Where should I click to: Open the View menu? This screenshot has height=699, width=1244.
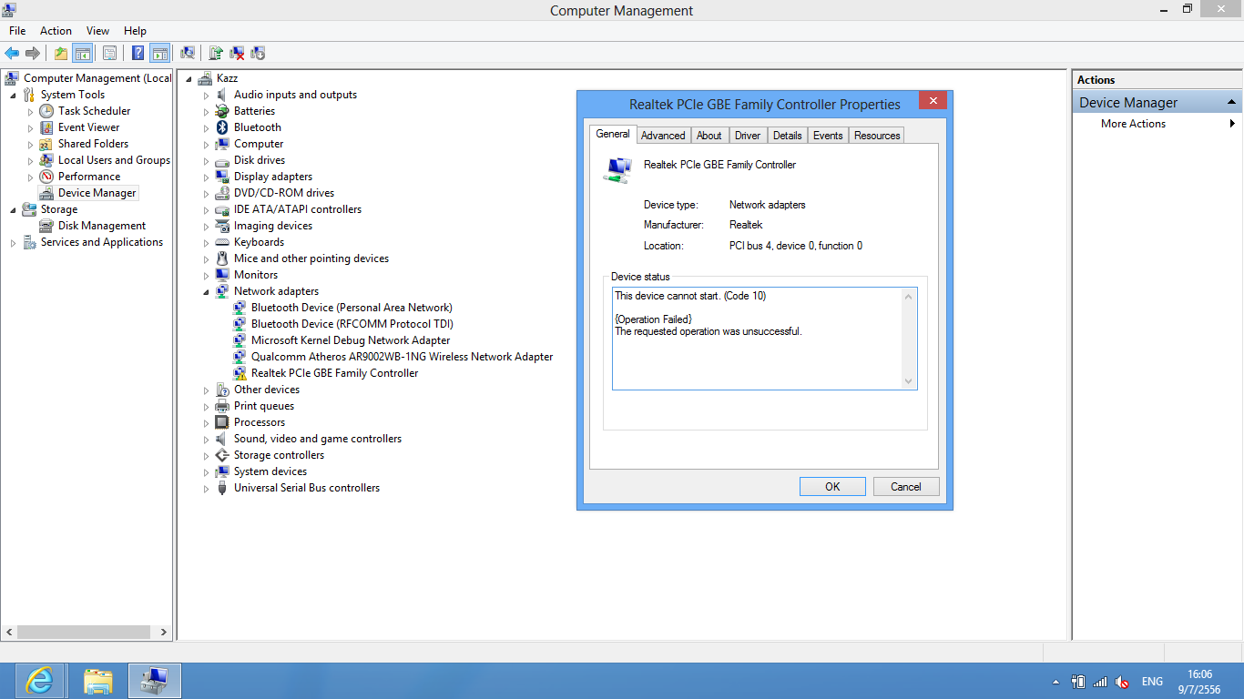pyautogui.click(x=97, y=31)
